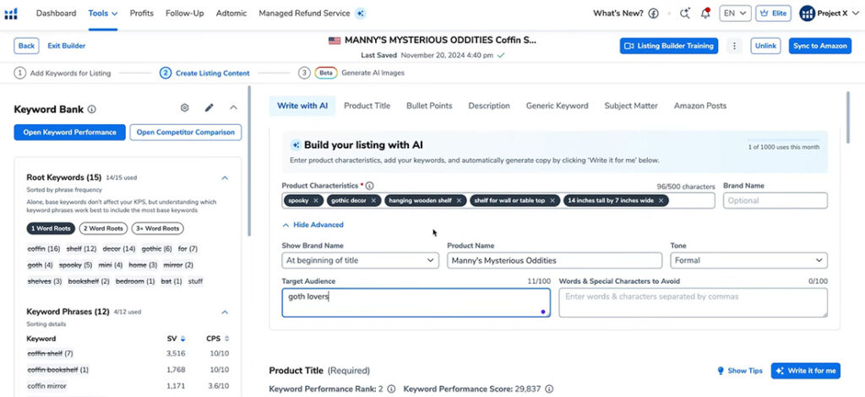Viewport: 865px width, 397px height.
Task: Go to Dashboard in top navigation
Action: (x=57, y=14)
